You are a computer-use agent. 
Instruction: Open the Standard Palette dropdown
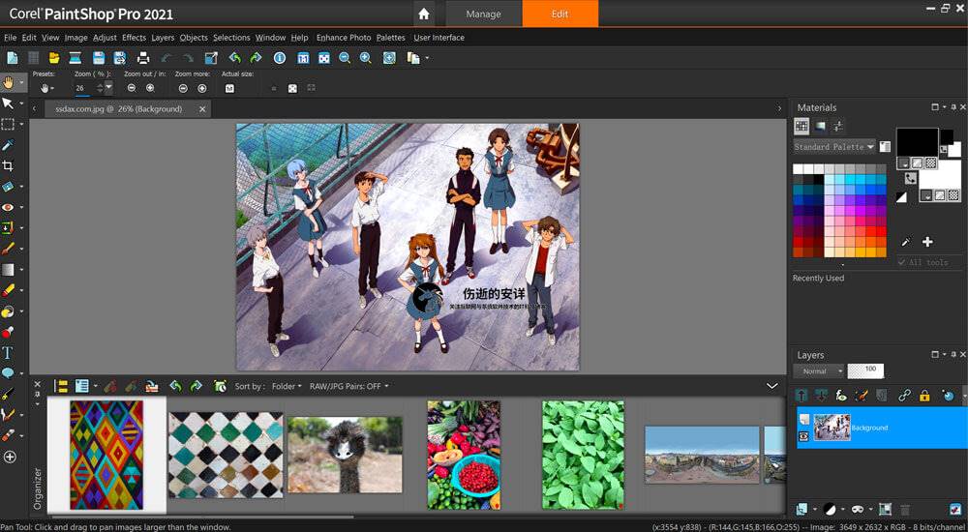coord(834,146)
